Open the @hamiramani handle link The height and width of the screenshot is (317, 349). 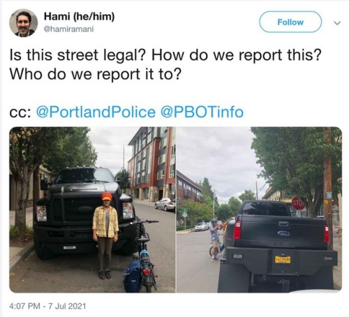68,29
